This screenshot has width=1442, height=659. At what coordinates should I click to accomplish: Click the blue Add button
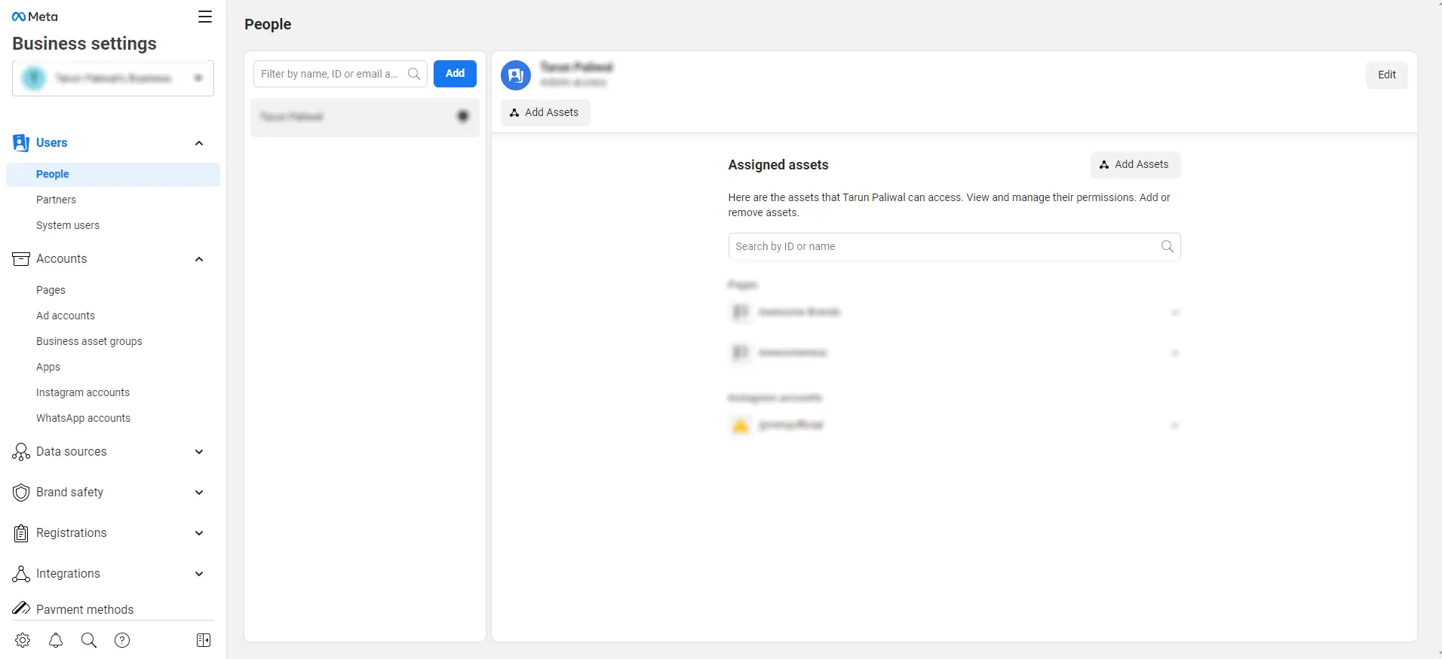[x=455, y=74]
